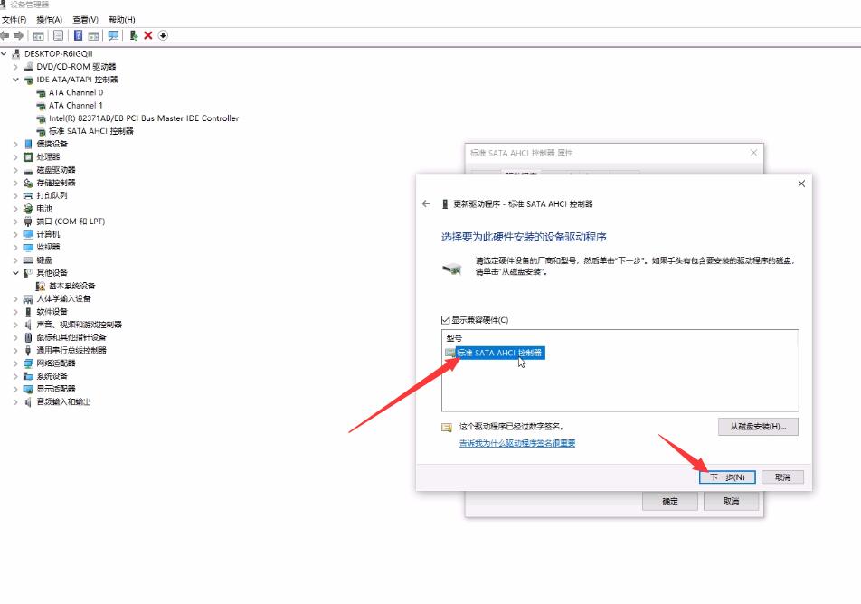Collapse the IDE ATA/ATAPI 控制器 node
This screenshot has width=861, height=604.
click(16, 80)
